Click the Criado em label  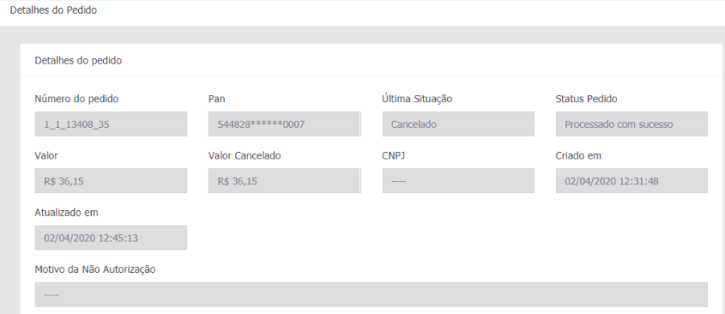578,156
